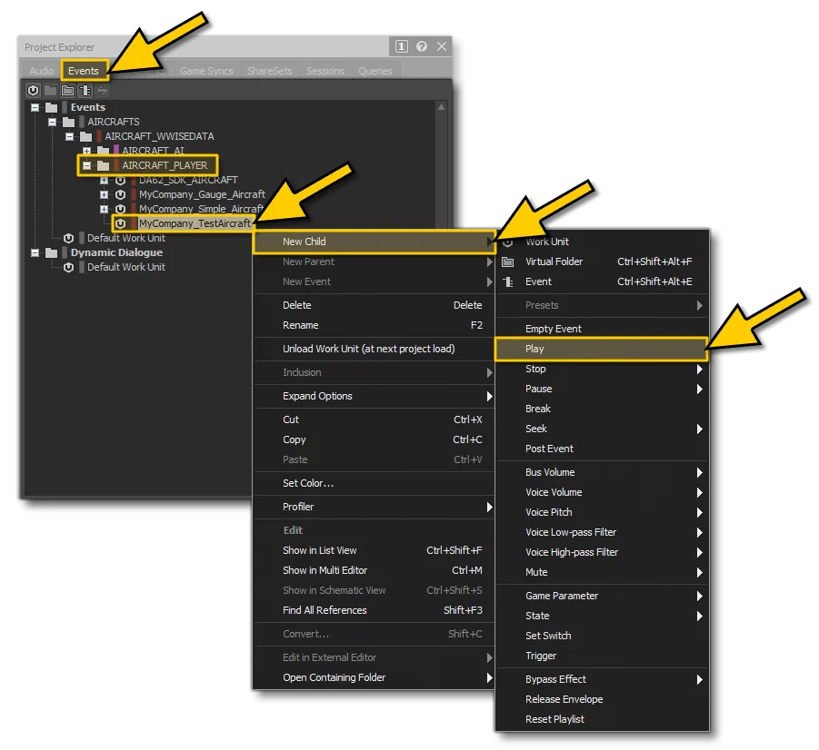Viewport: 819px width, 750px height.
Task: Click the work unit icon beside DA62_SDK_AIRCRAFT
Action: tap(120, 180)
